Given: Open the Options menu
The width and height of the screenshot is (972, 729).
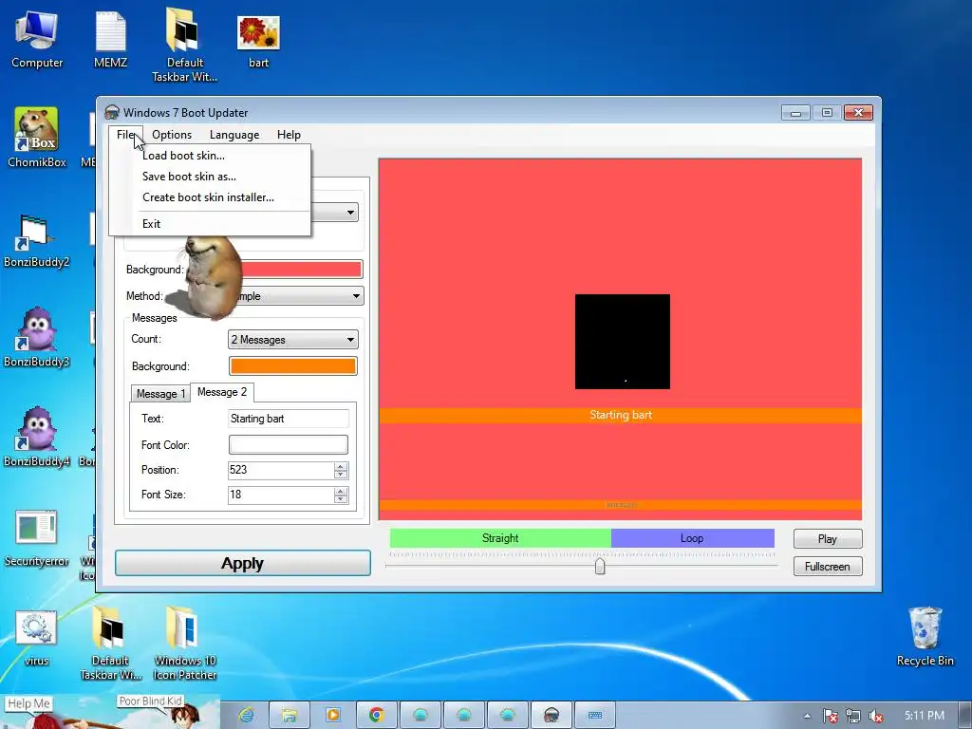Looking at the screenshot, I should point(172,135).
